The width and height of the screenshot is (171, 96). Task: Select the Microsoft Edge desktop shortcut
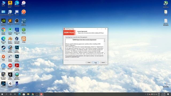point(3,40)
